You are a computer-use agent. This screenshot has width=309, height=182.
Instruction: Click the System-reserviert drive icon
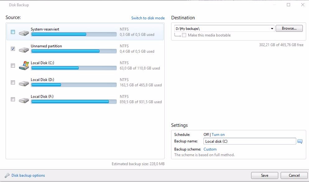24,33
